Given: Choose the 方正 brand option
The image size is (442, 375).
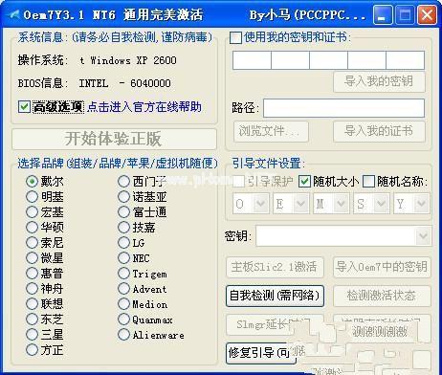Looking at the screenshot, I should 32,350.
